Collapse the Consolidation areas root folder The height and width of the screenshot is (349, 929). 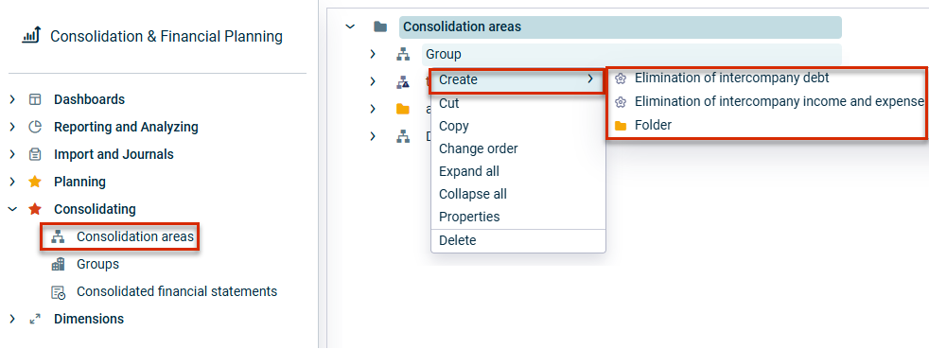350,26
